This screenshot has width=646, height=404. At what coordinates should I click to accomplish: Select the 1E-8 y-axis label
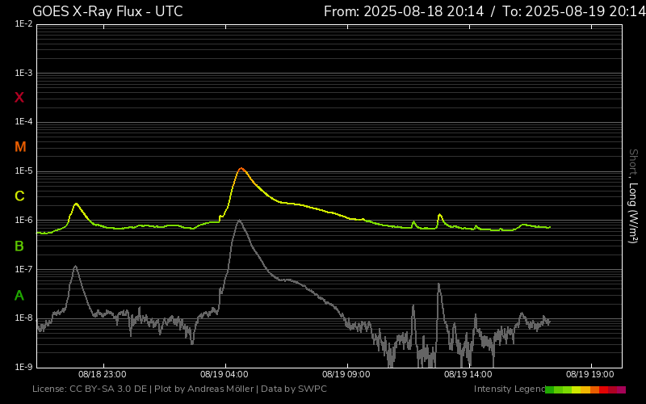(x=23, y=318)
